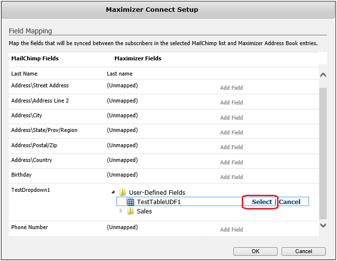Screen dimensions: 337x261
Task: Click the OK button
Action: click(x=255, y=251)
